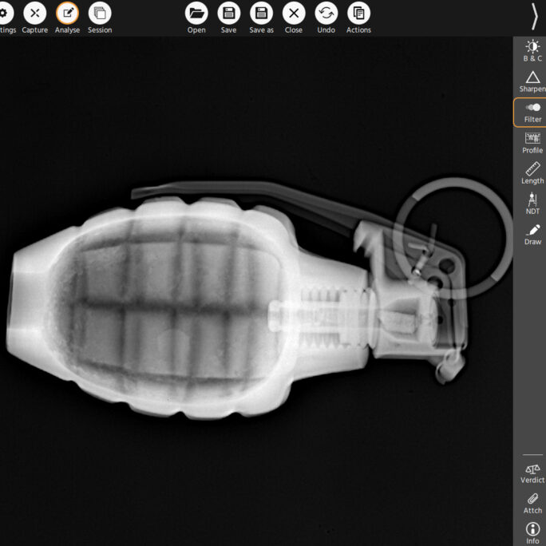546x546 pixels.
Task: Adjust brightness and contrast with B & C
Action: tap(532, 50)
